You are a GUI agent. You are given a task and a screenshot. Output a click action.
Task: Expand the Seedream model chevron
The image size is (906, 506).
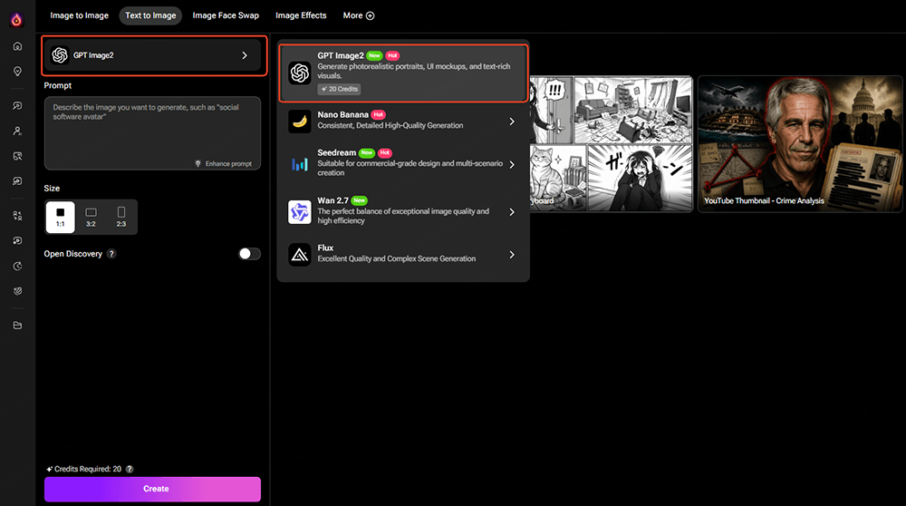point(512,165)
